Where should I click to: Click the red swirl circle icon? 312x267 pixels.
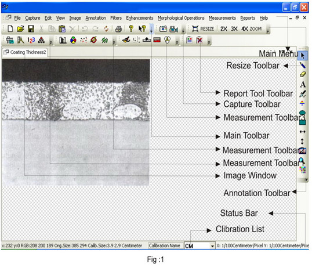(93, 41)
